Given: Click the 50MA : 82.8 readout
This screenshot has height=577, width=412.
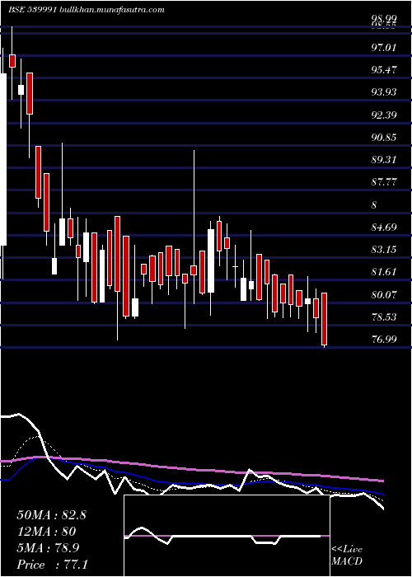Looking at the screenshot, I should pyautogui.click(x=51, y=515).
